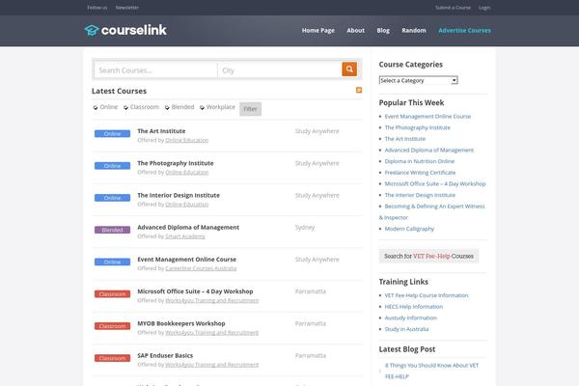Viewport: 579px width, 386px height.
Task: Open Advanced Diploma of Management in Popular This Week
Action: (429, 150)
